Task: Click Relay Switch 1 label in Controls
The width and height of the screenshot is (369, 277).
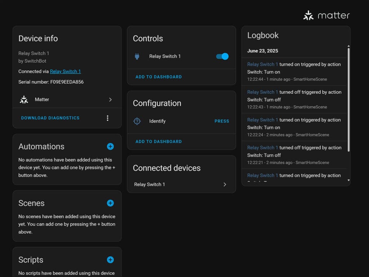Action: (165, 56)
